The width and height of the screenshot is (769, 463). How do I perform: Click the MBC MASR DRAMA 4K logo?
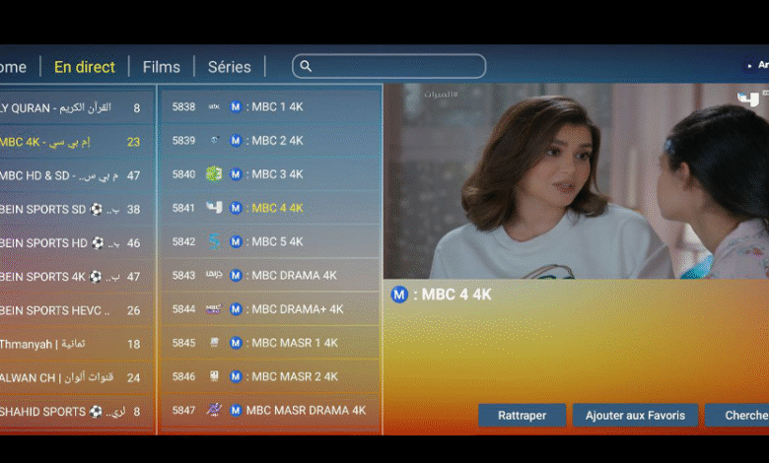coord(214,410)
